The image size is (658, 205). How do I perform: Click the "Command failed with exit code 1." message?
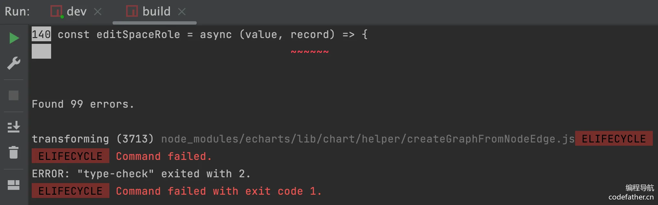[x=219, y=191]
